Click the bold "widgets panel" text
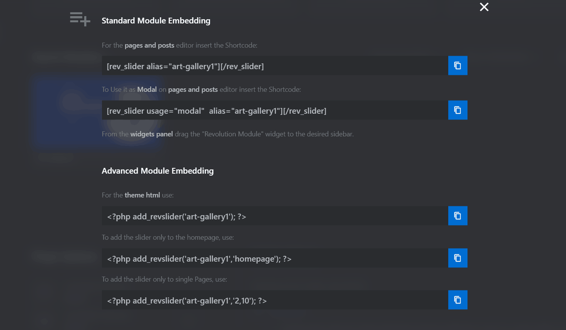This screenshot has height=330, width=566. click(x=152, y=134)
